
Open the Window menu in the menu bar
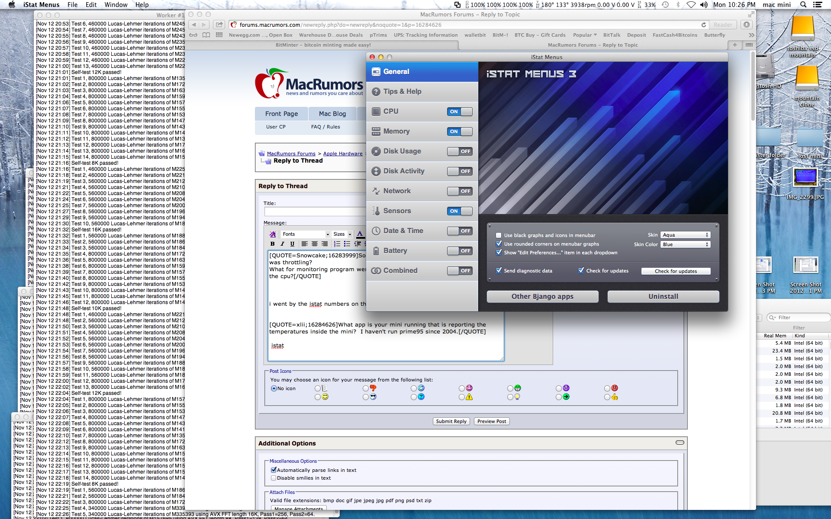pyautogui.click(x=116, y=5)
